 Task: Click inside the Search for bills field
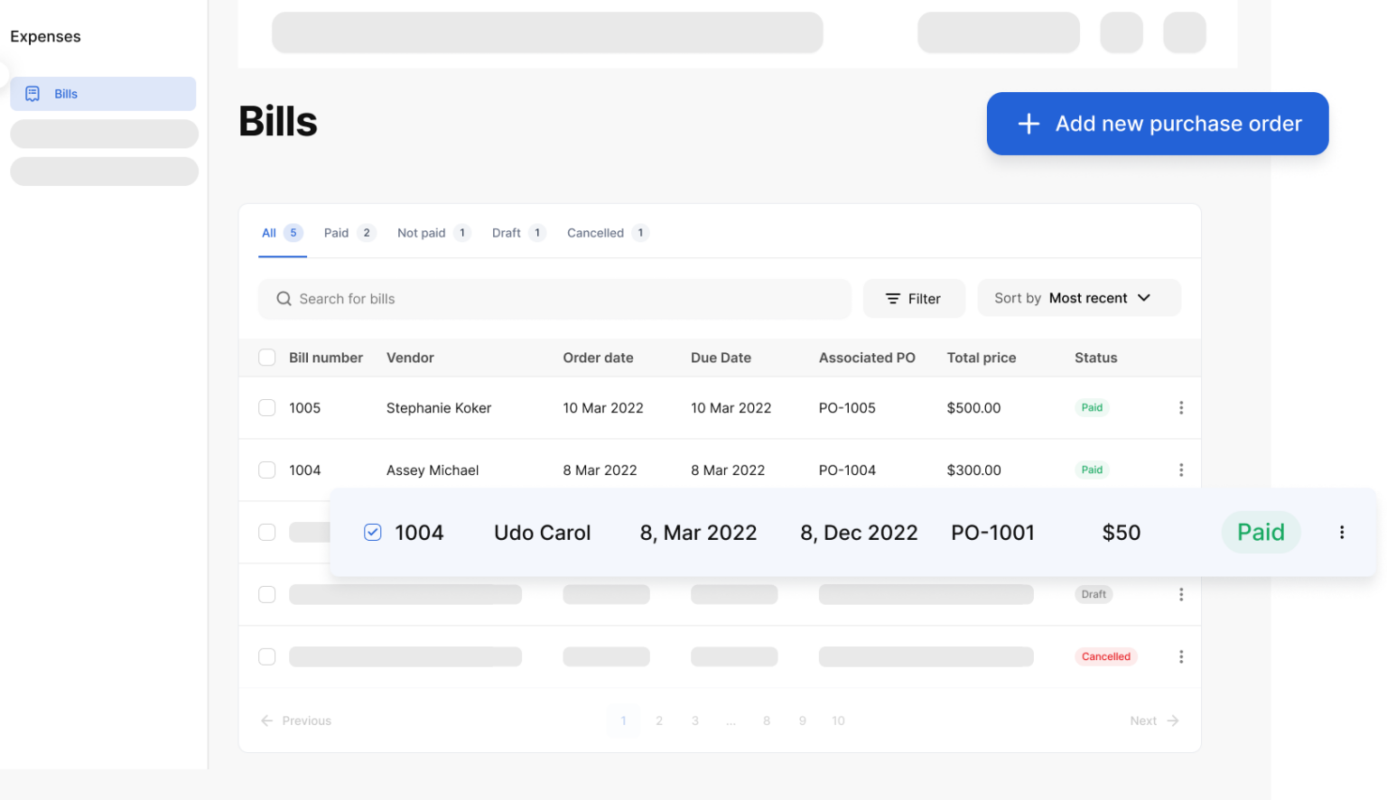click(x=554, y=298)
